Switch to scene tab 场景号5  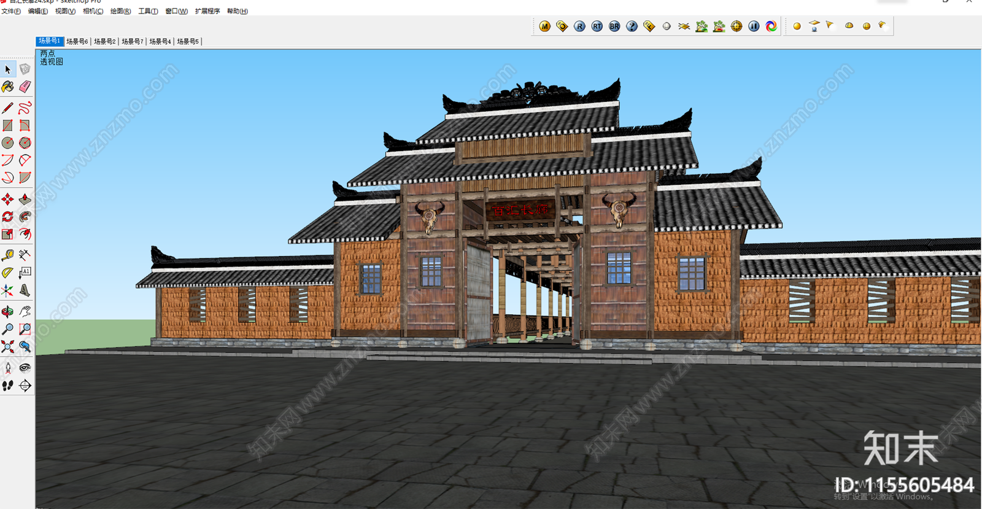pyautogui.click(x=188, y=42)
